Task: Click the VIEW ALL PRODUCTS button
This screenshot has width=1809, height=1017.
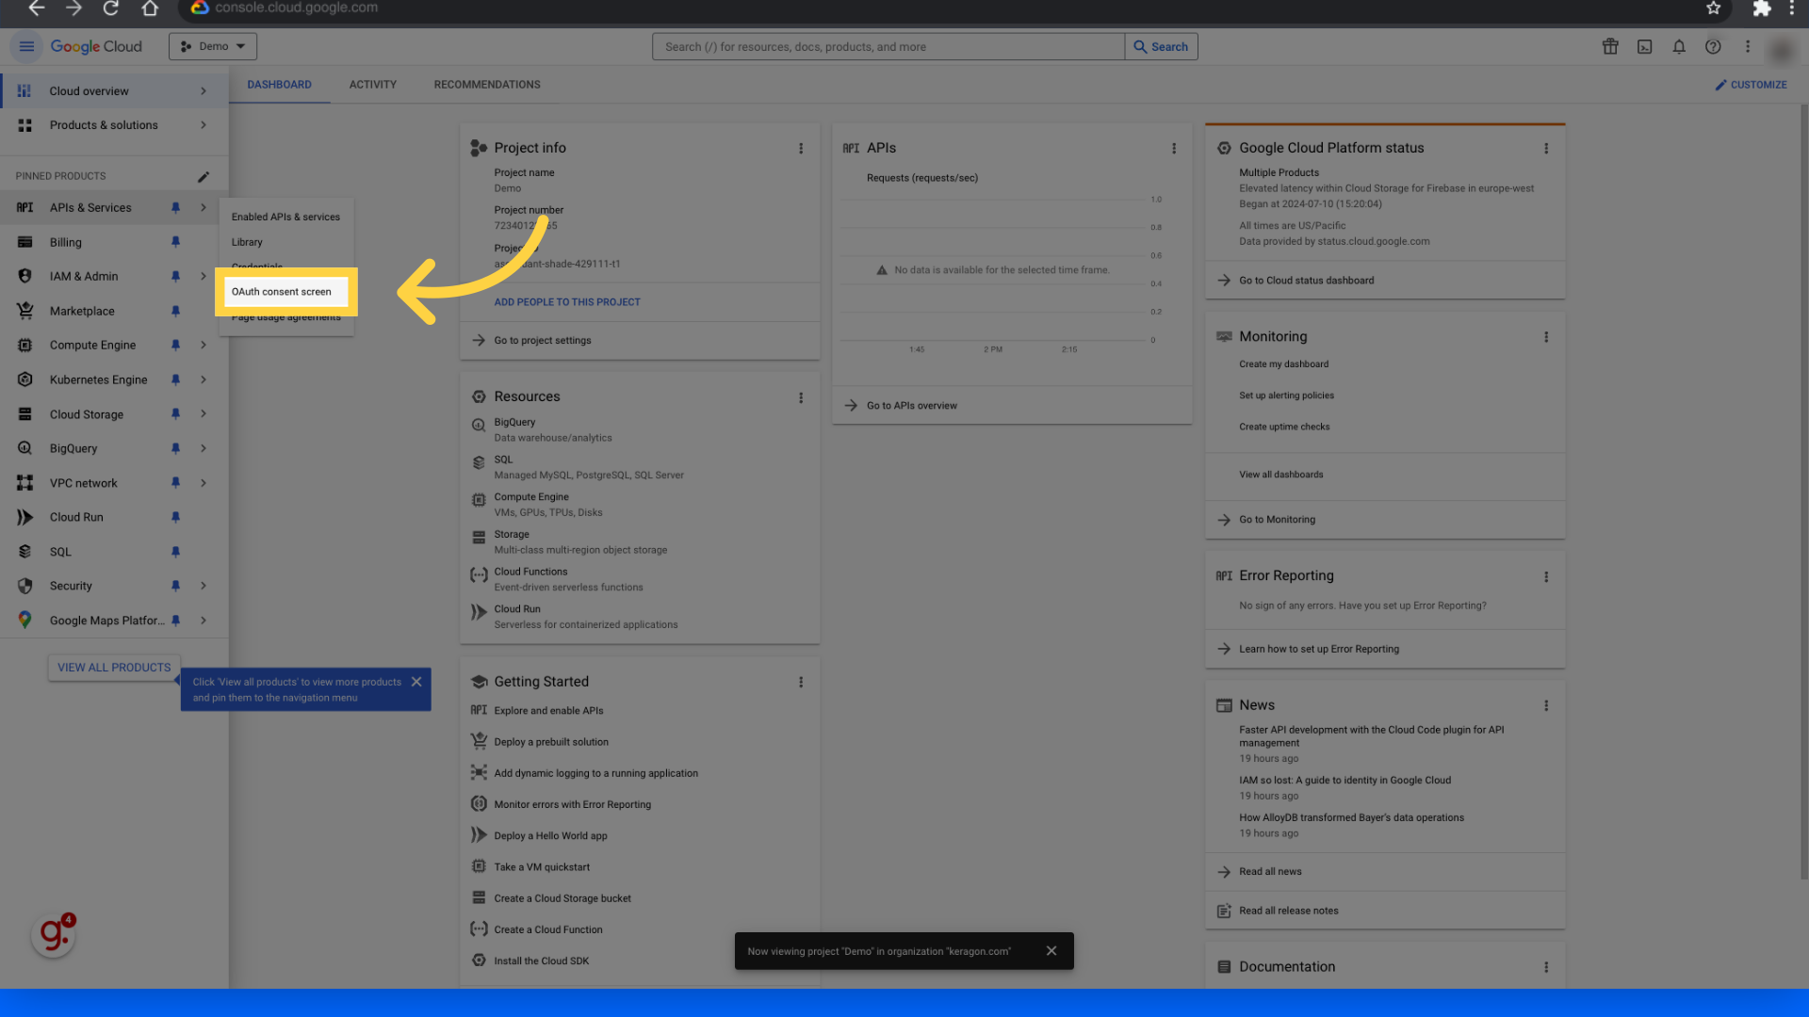Action: point(113,667)
